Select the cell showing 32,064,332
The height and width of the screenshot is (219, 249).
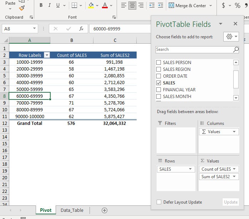pos(115,123)
